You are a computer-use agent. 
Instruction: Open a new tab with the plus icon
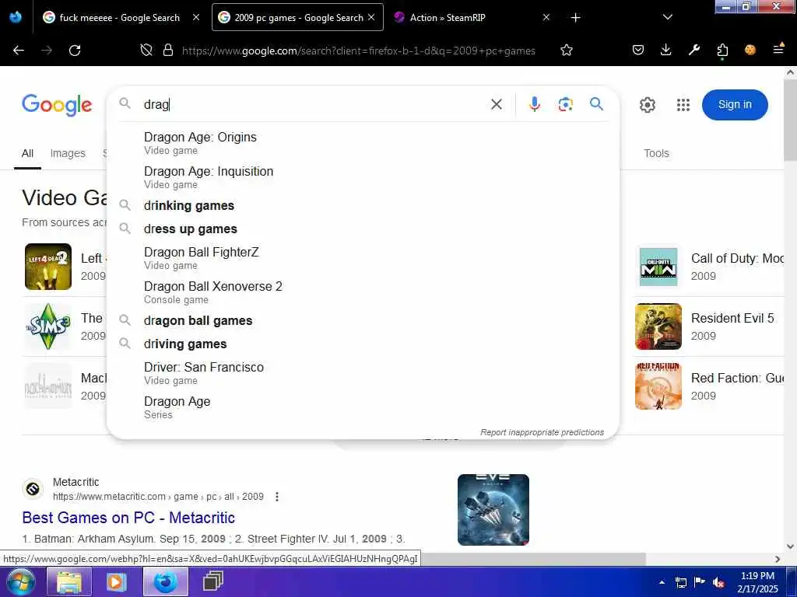point(575,18)
